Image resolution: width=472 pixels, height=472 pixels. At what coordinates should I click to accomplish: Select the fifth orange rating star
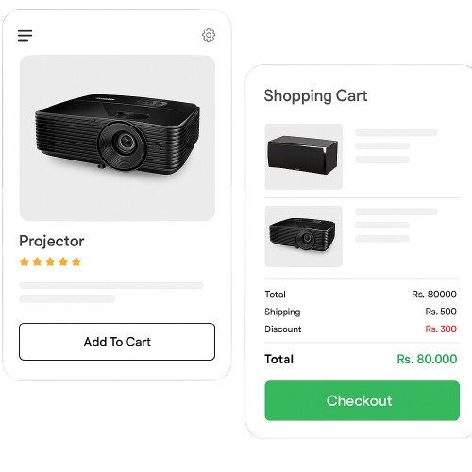[x=76, y=261]
